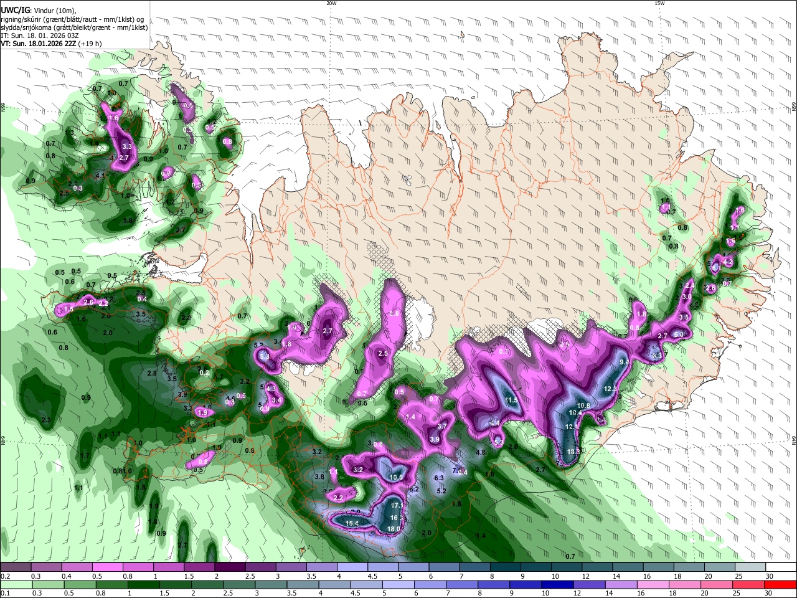The image size is (797, 598).
Task: Click the 0.2–0.3 swatch in upper snow legend
Action: 16,567
